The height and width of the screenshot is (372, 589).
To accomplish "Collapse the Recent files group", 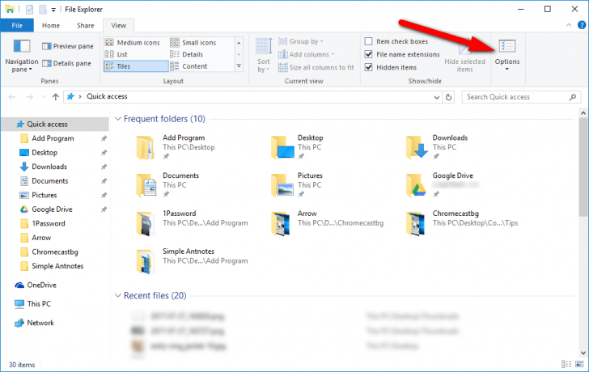I will (118, 296).
